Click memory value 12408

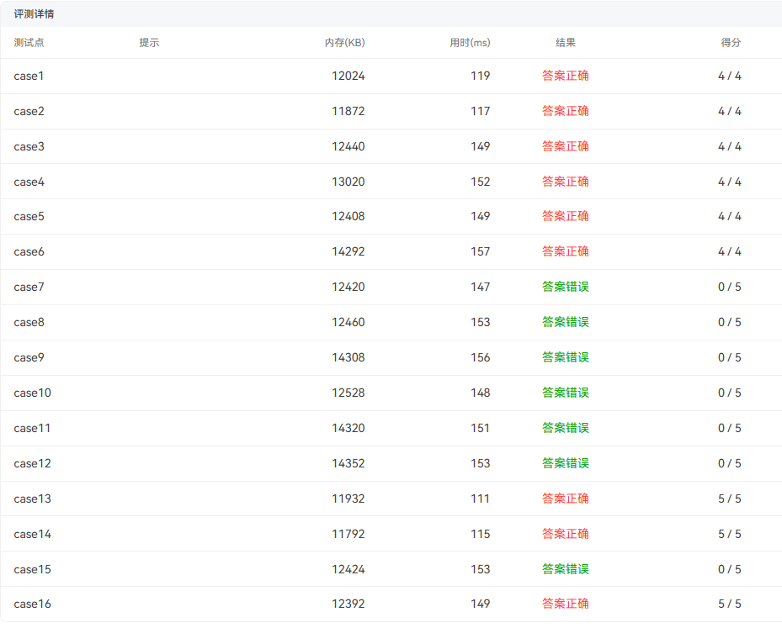tap(348, 216)
